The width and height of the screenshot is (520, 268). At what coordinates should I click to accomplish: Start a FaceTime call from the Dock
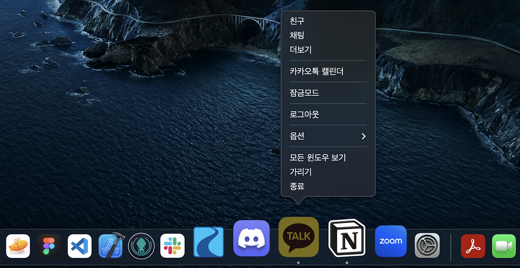(x=503, y=245)
